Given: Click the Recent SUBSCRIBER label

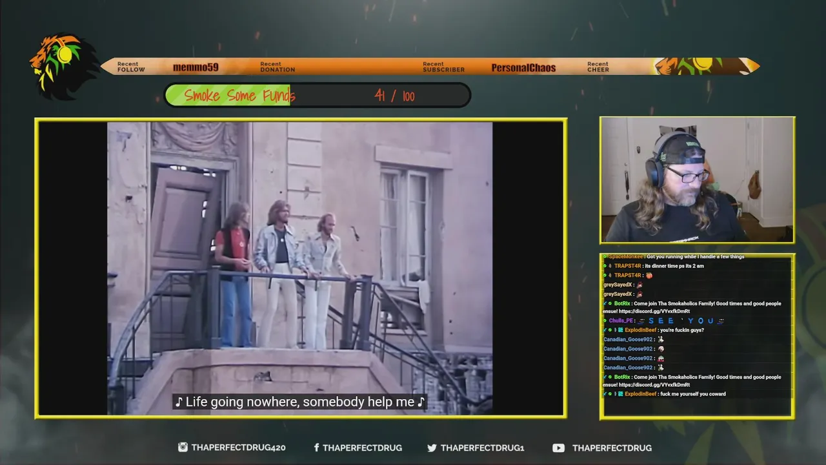Looking at the screenshot, I should (x=443, y=67).
